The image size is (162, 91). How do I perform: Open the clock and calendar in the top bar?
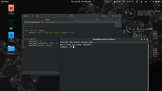81,2
